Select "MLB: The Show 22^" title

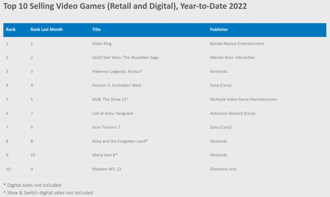[x=110, y=99]
